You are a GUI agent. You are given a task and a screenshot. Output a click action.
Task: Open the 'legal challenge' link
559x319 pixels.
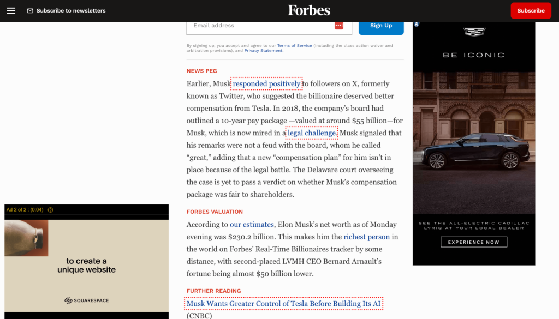pos(312,133)
